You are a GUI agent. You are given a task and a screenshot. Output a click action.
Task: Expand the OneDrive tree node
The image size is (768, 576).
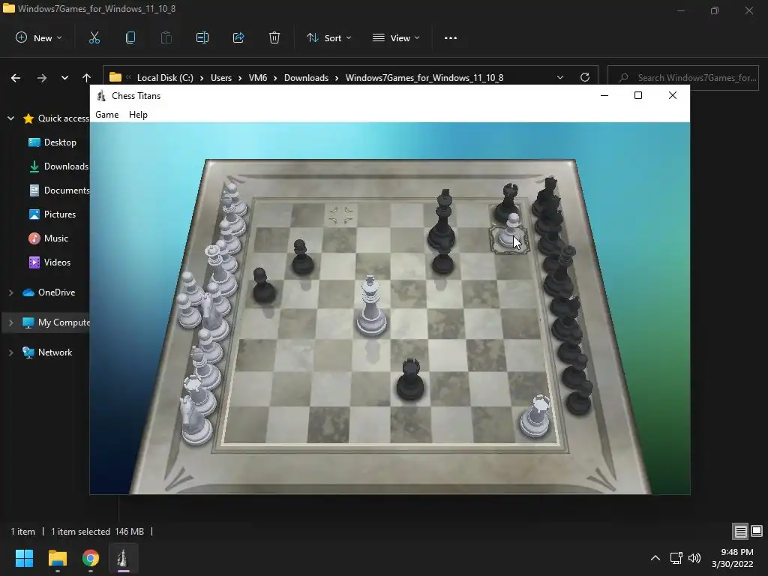[x=10, y=292]
